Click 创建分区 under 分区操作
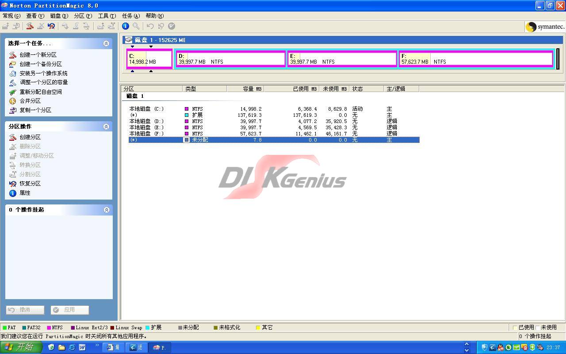 pyautogui.click(x=30, y=137)
